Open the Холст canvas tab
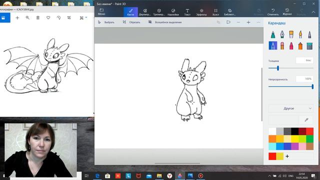This screenshot has height=180, width=320. point(215,12)
